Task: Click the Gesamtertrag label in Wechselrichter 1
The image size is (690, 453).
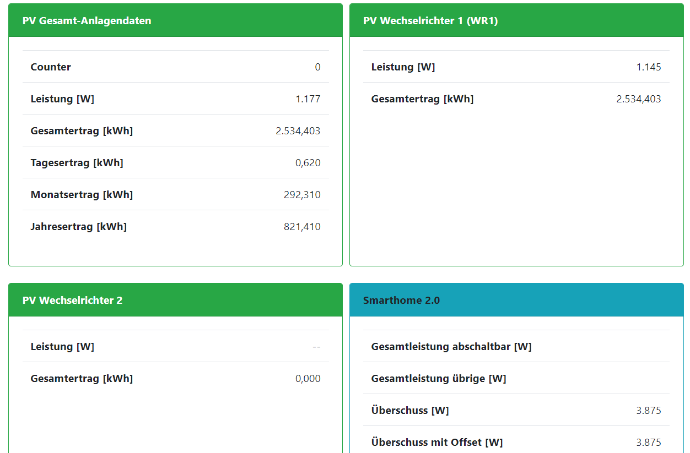Action: click(x=422, y=99)
